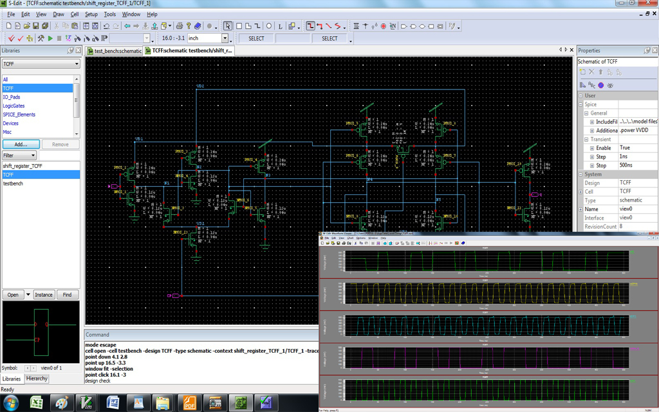Click the Add... library button
The height and width of the screenshot is (412, 659).
coord(21,144)
